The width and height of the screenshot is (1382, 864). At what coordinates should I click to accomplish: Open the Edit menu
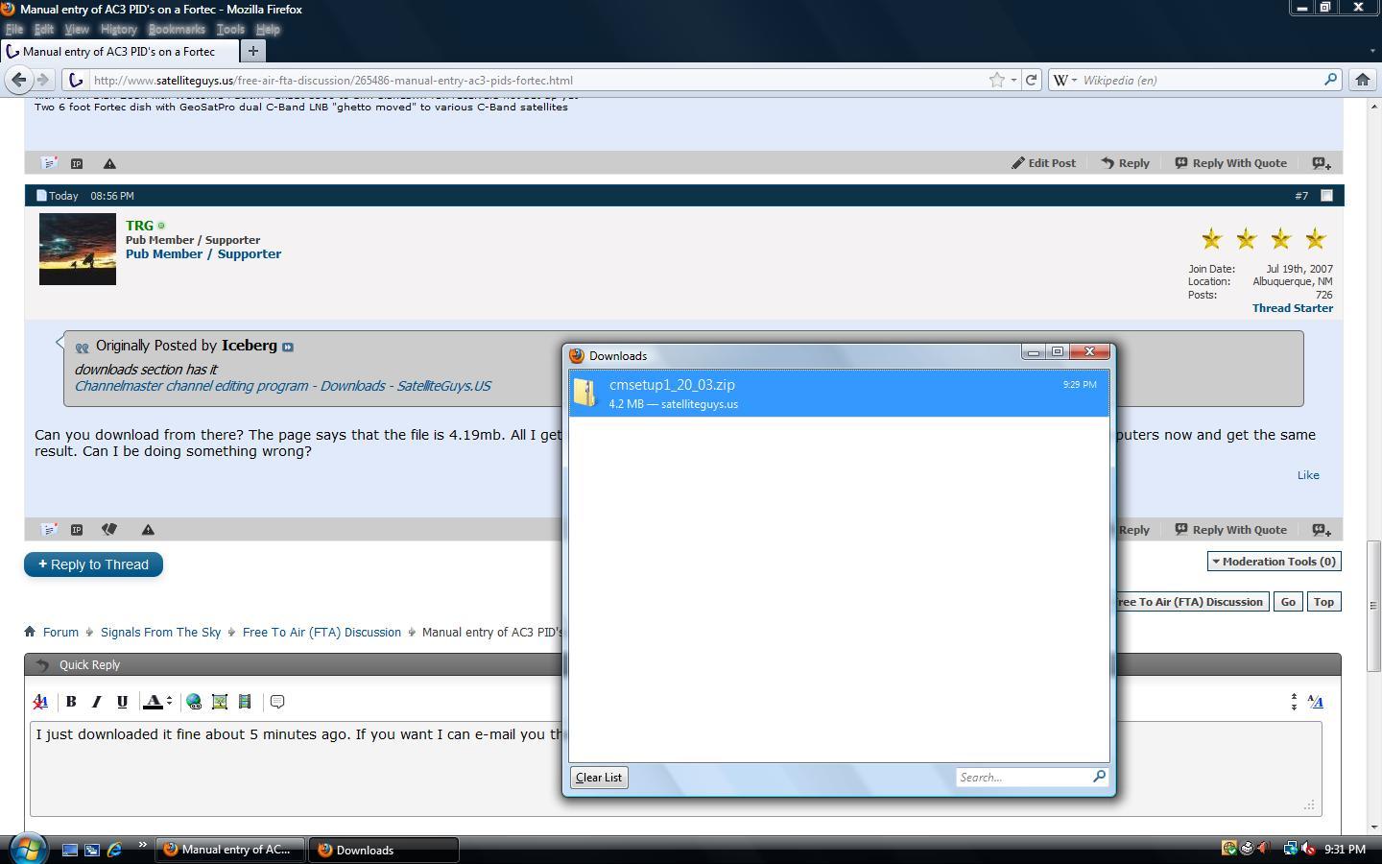point(43,29)
